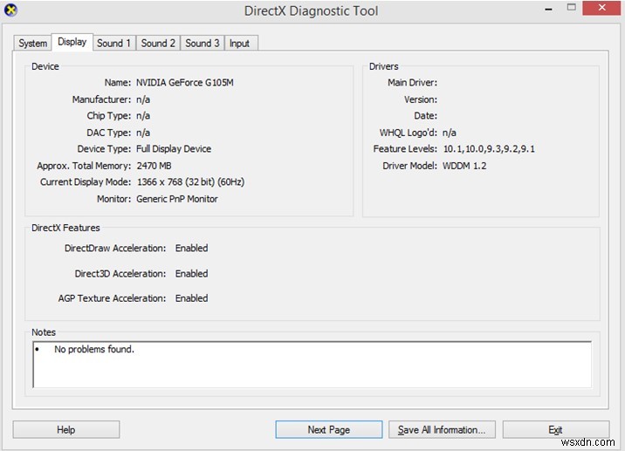Click feature levels '10.1,10.0,9.3,9.2,9.1' value
The height and width of the screenshot is (451, 625).
(489, 149)
